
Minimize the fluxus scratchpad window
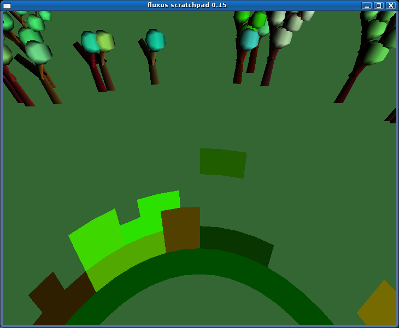coord(367,5)
